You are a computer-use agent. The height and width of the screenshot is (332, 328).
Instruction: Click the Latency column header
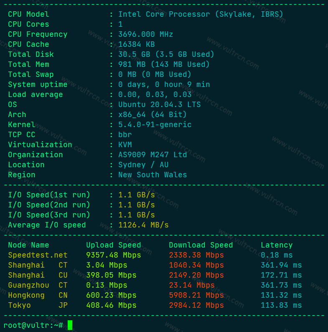tap(277, 245)
